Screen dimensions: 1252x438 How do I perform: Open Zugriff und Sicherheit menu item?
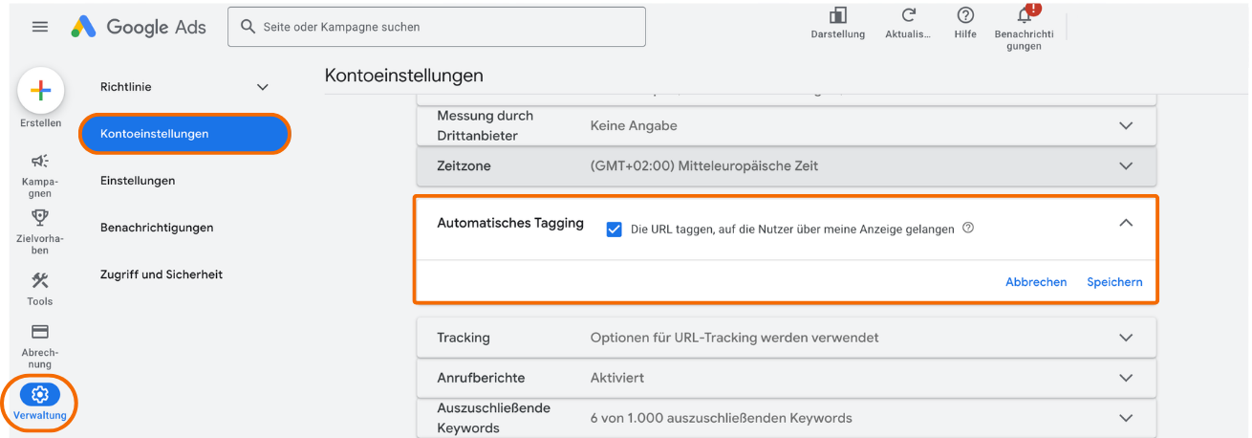click(x=161, y=274)
